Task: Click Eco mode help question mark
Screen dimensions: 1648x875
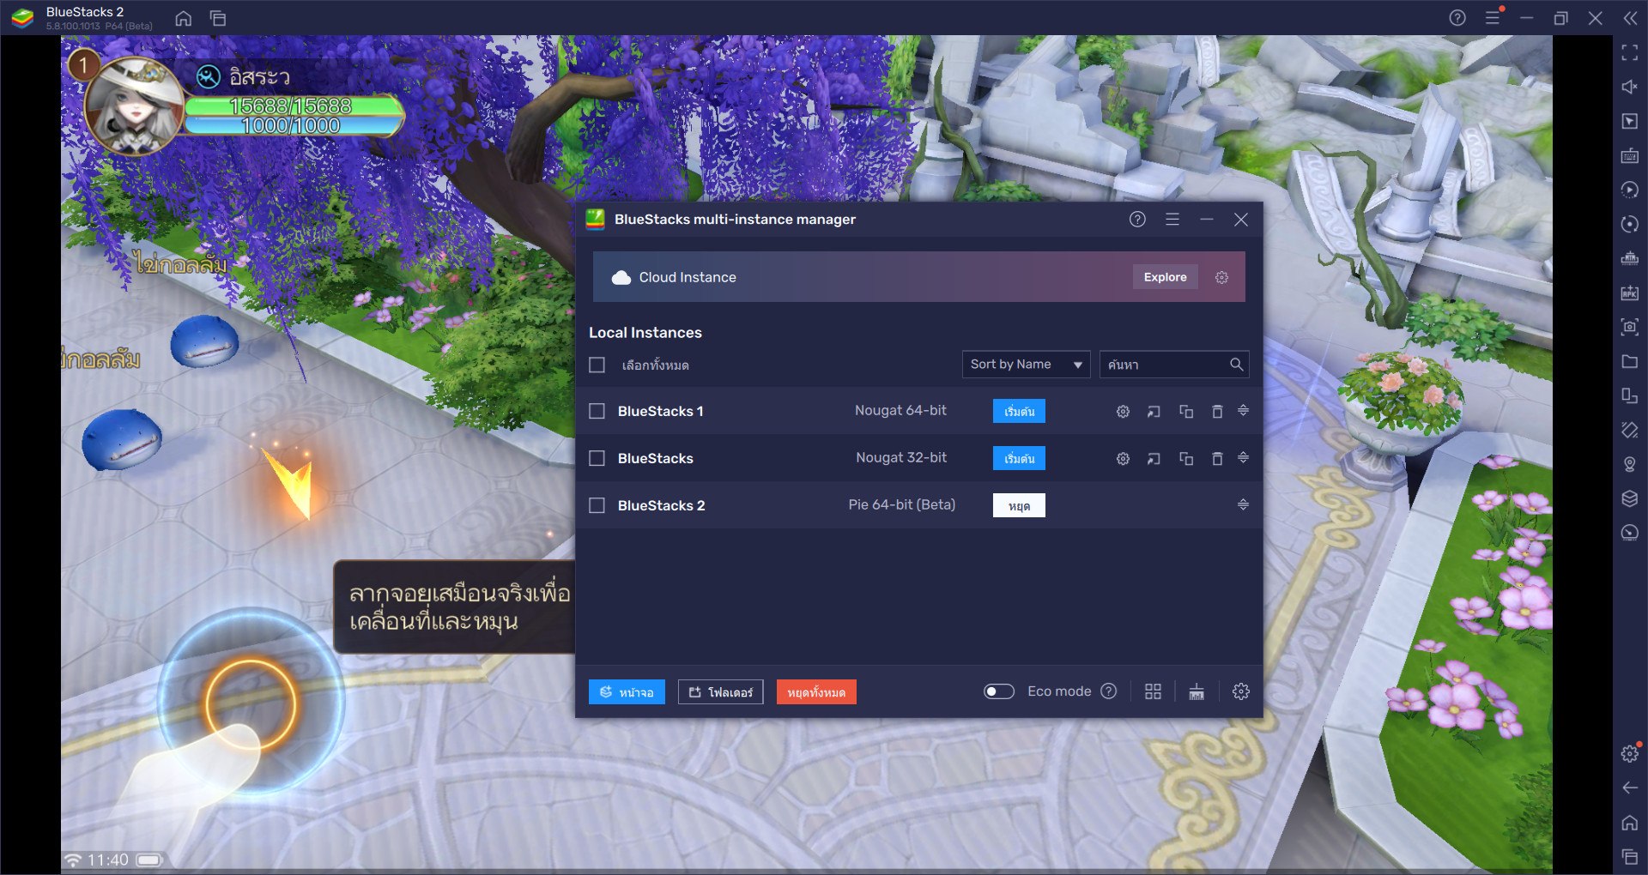Action: [1109, 691]
